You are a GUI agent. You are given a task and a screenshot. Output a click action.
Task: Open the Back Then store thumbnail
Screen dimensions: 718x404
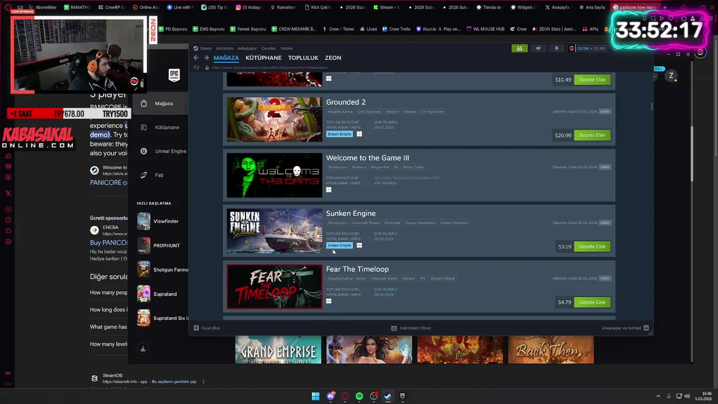[x=551, y=350]
